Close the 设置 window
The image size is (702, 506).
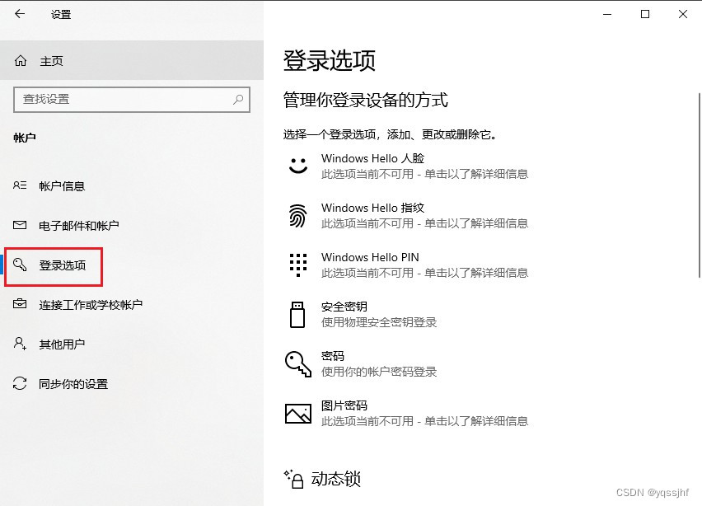point(683,14)
